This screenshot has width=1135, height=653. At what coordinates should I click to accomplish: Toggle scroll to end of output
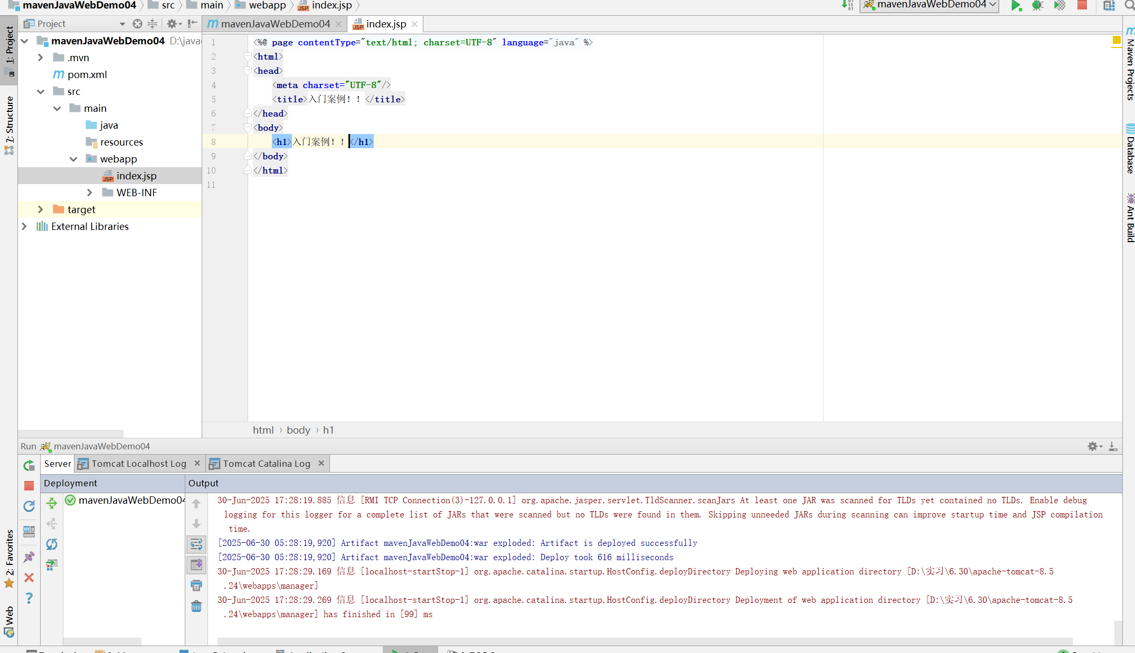(x=196, y=565)
